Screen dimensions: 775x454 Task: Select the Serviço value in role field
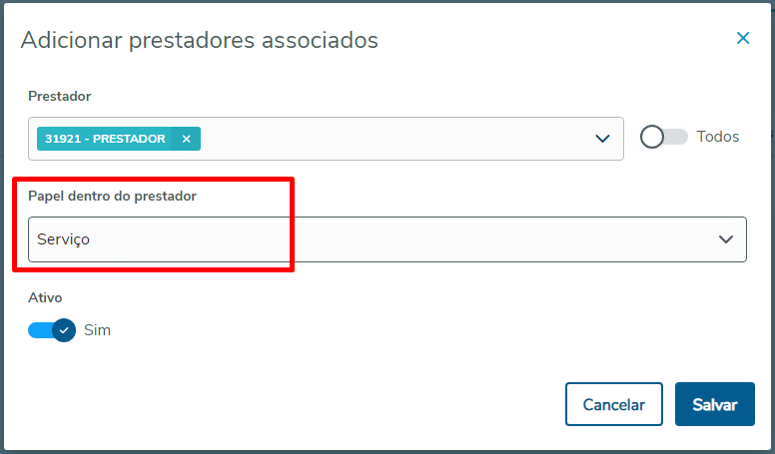coord(64,239)
